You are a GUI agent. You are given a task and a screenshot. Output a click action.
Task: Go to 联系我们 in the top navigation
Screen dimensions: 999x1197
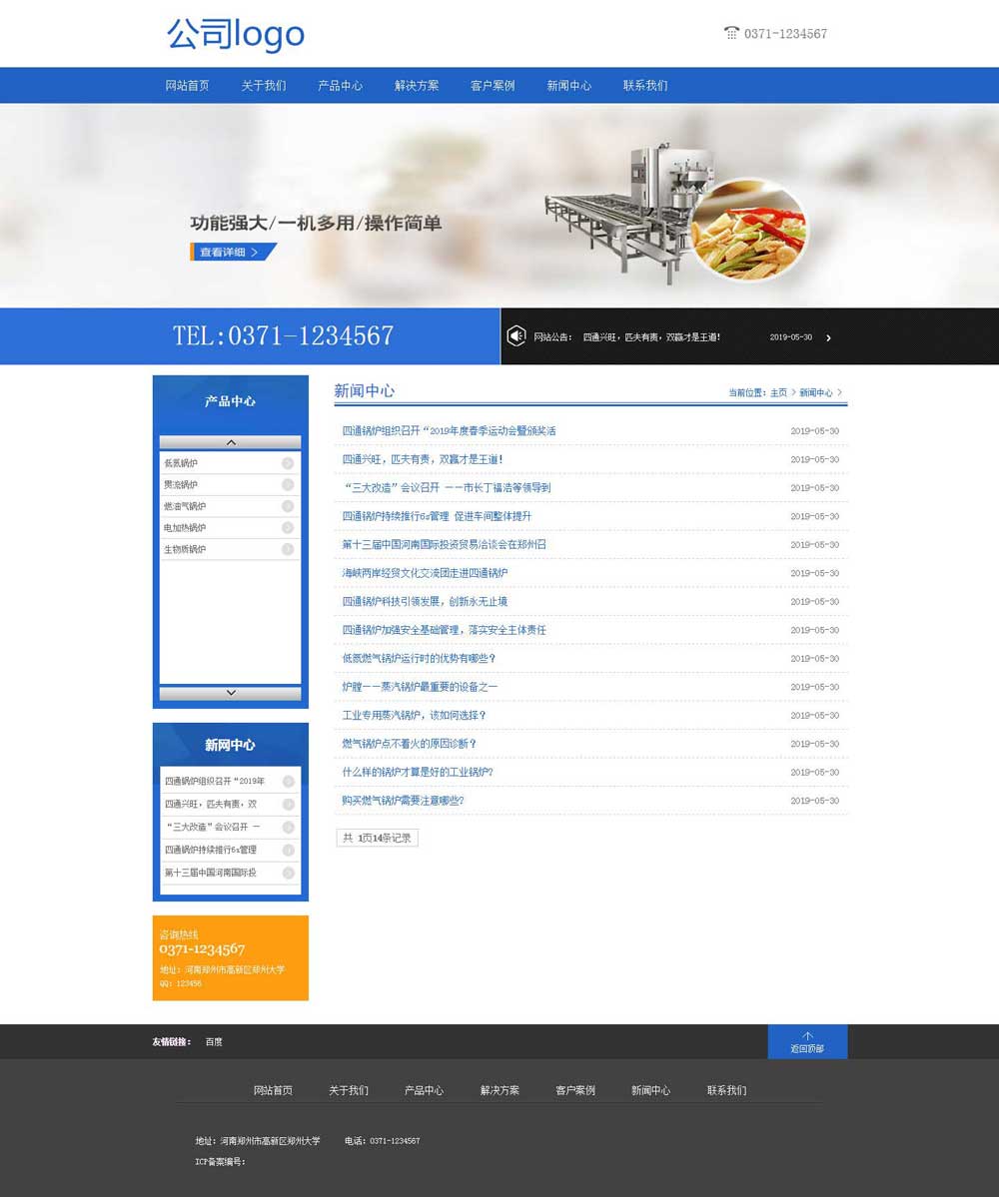click(645, 86)
